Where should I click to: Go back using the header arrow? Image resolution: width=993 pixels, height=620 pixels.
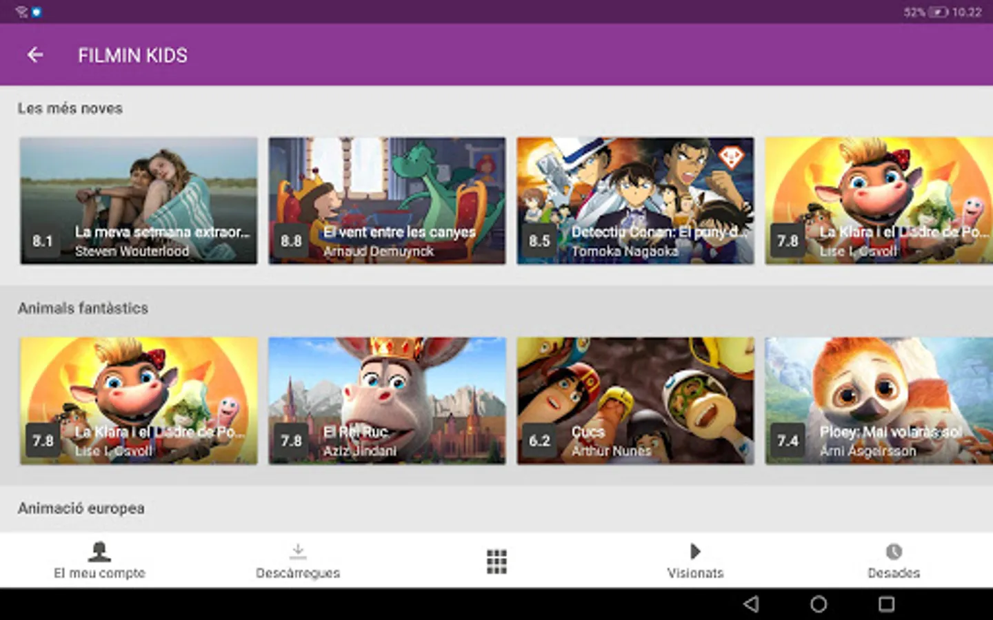35,55
